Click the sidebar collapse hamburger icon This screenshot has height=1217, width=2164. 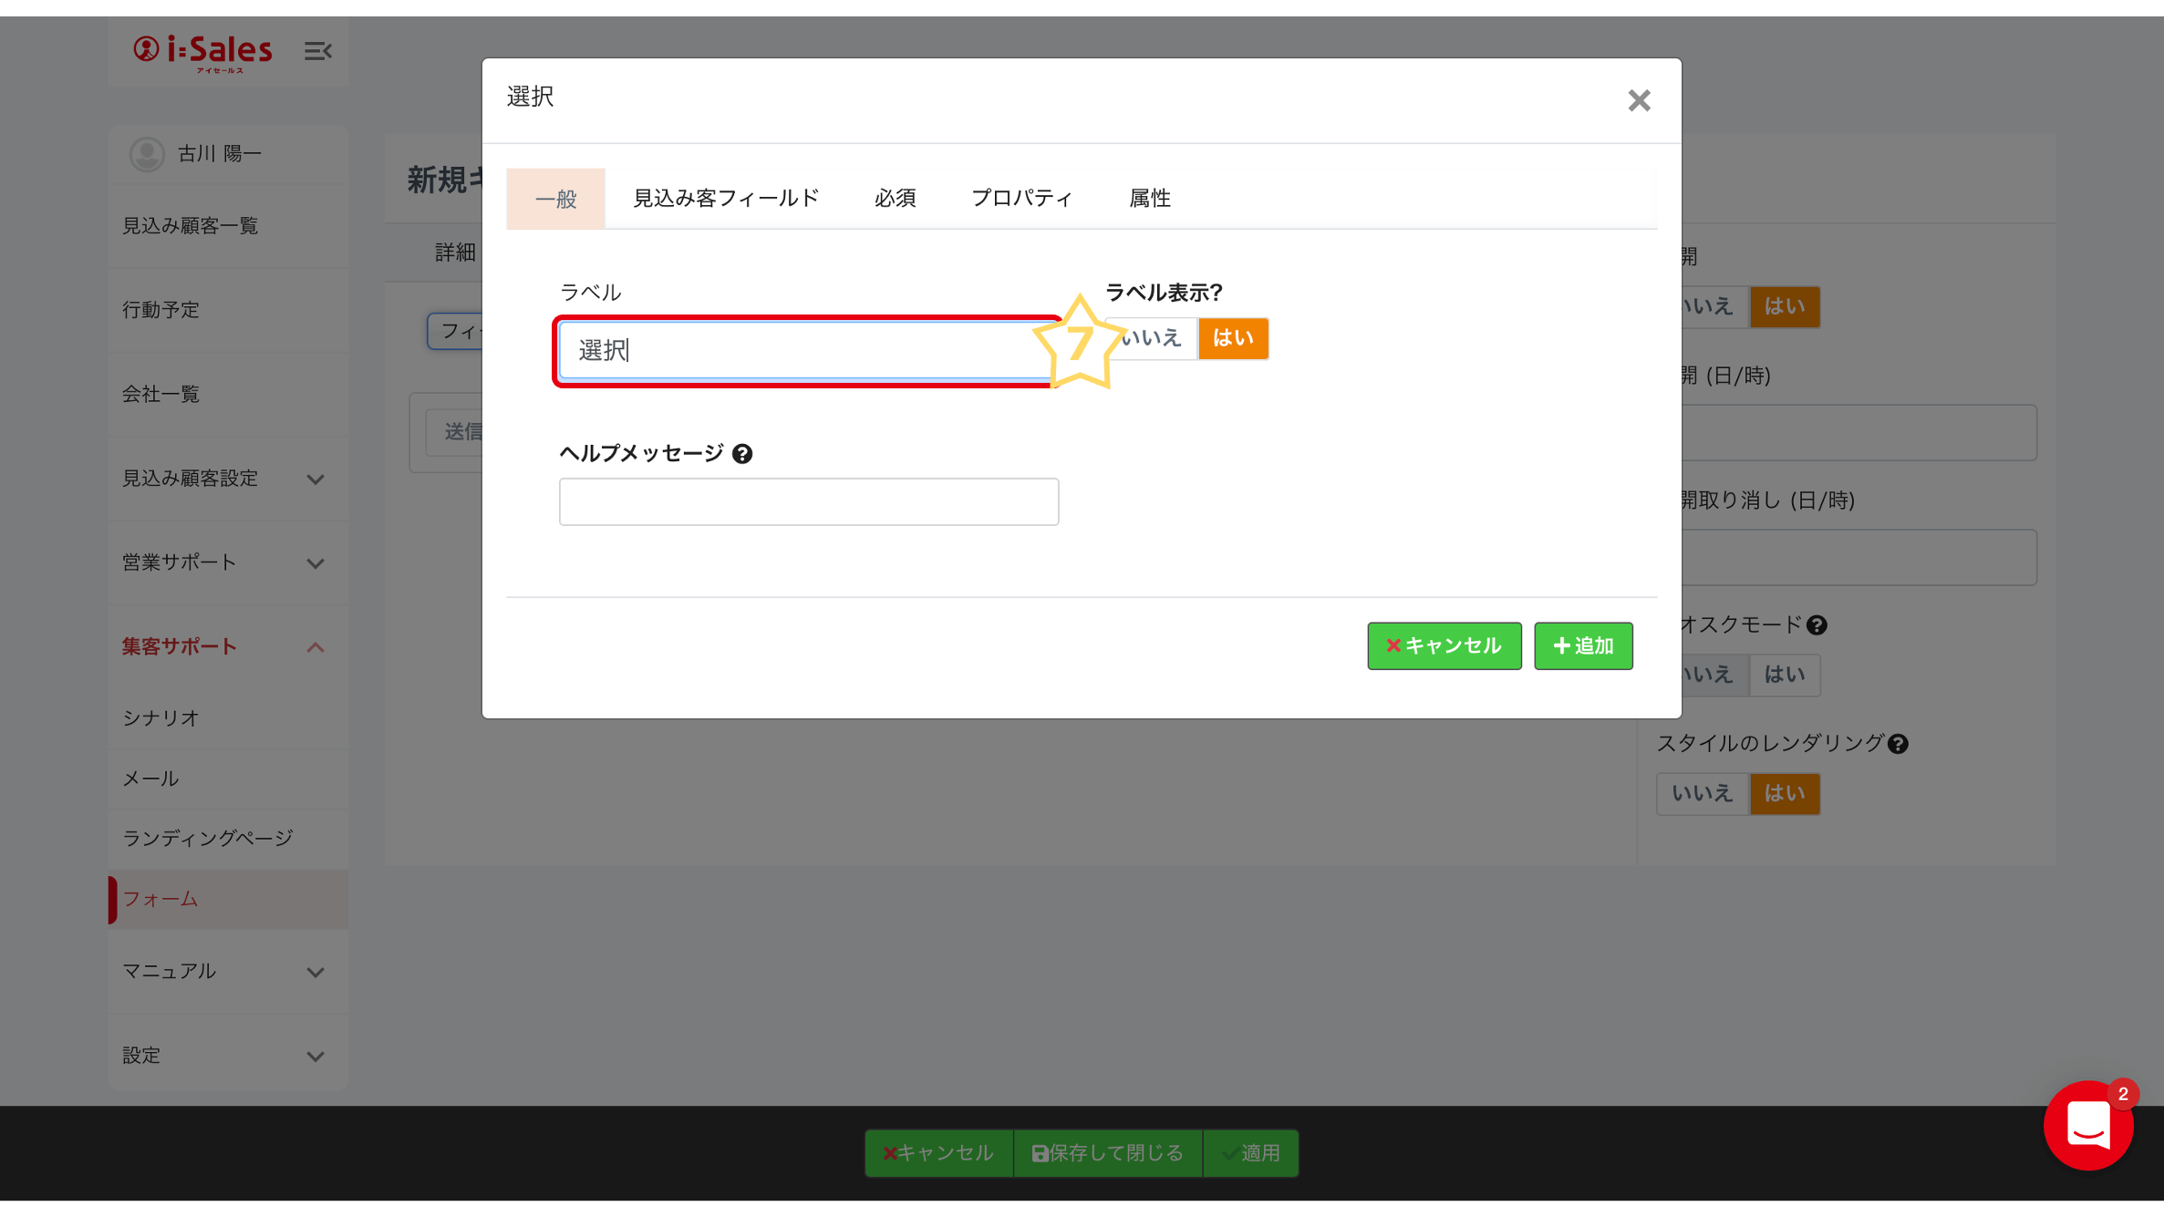point(317,51)
